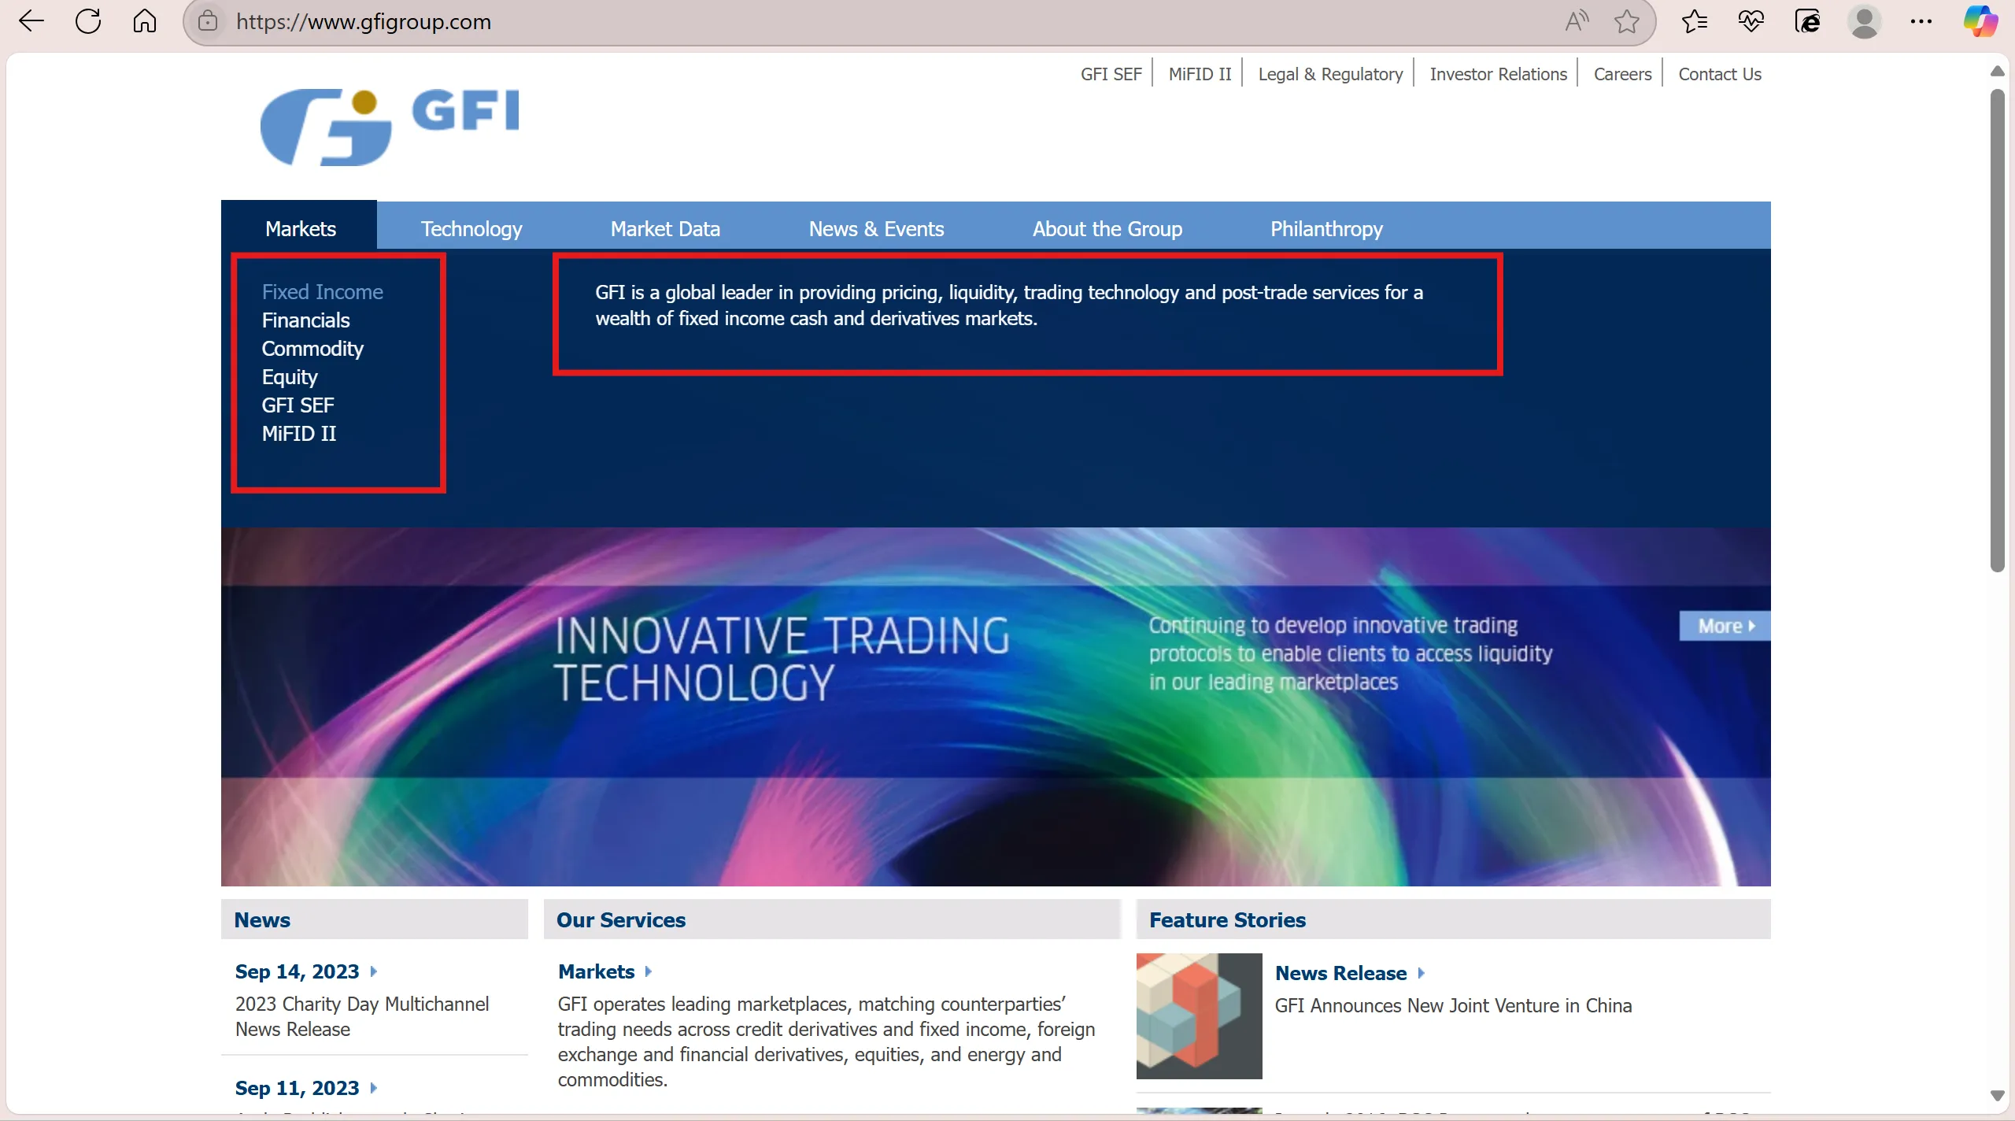This screenshot has height=1121, width=2015.
Task: Select MiFID II in Markets submenu
Action: point(299,434)
